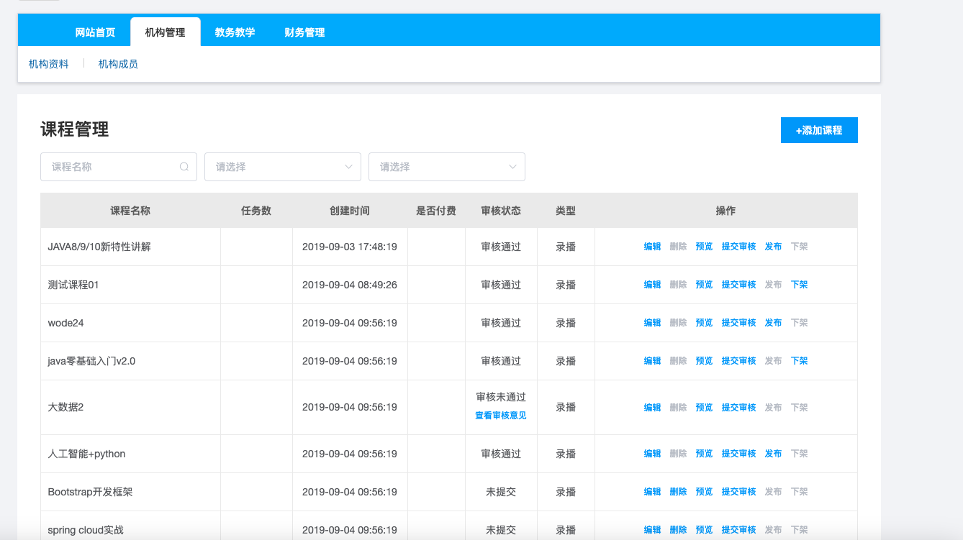Take 测试课程01 off shelf with 下架
Viewport: 963px width, 540px height.
[799, 285]
